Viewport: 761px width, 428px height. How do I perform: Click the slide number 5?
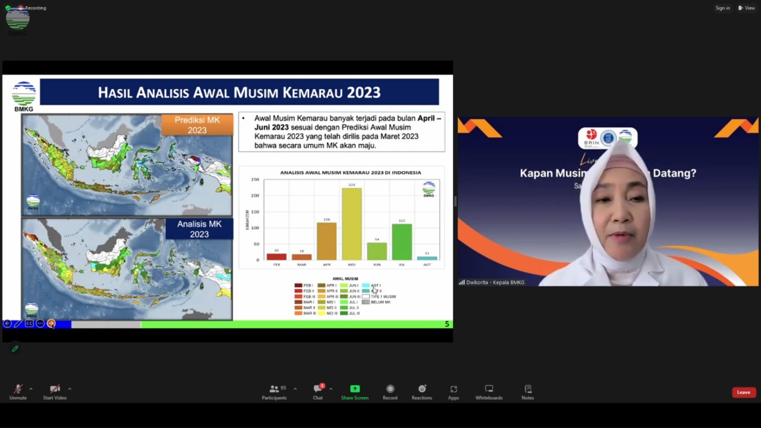pos(447,324)
